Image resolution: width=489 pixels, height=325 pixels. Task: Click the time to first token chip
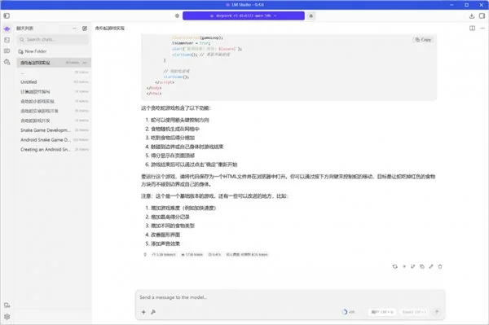pyautogui.click(x=214, y=255)
